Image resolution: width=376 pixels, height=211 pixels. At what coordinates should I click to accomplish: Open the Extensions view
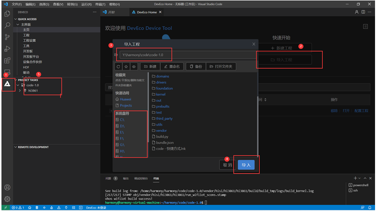pos(7,60)
